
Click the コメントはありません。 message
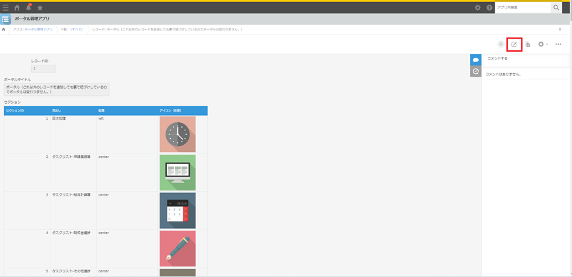(x=502, y=74)
